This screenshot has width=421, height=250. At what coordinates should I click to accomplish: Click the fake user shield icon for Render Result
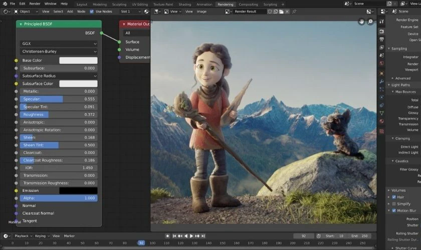coord(270,11)
